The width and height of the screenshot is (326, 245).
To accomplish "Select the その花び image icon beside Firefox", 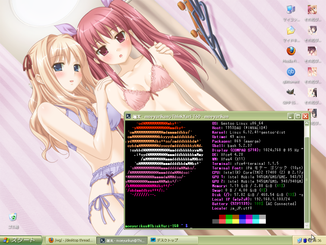I will click(x=312, y=51).
